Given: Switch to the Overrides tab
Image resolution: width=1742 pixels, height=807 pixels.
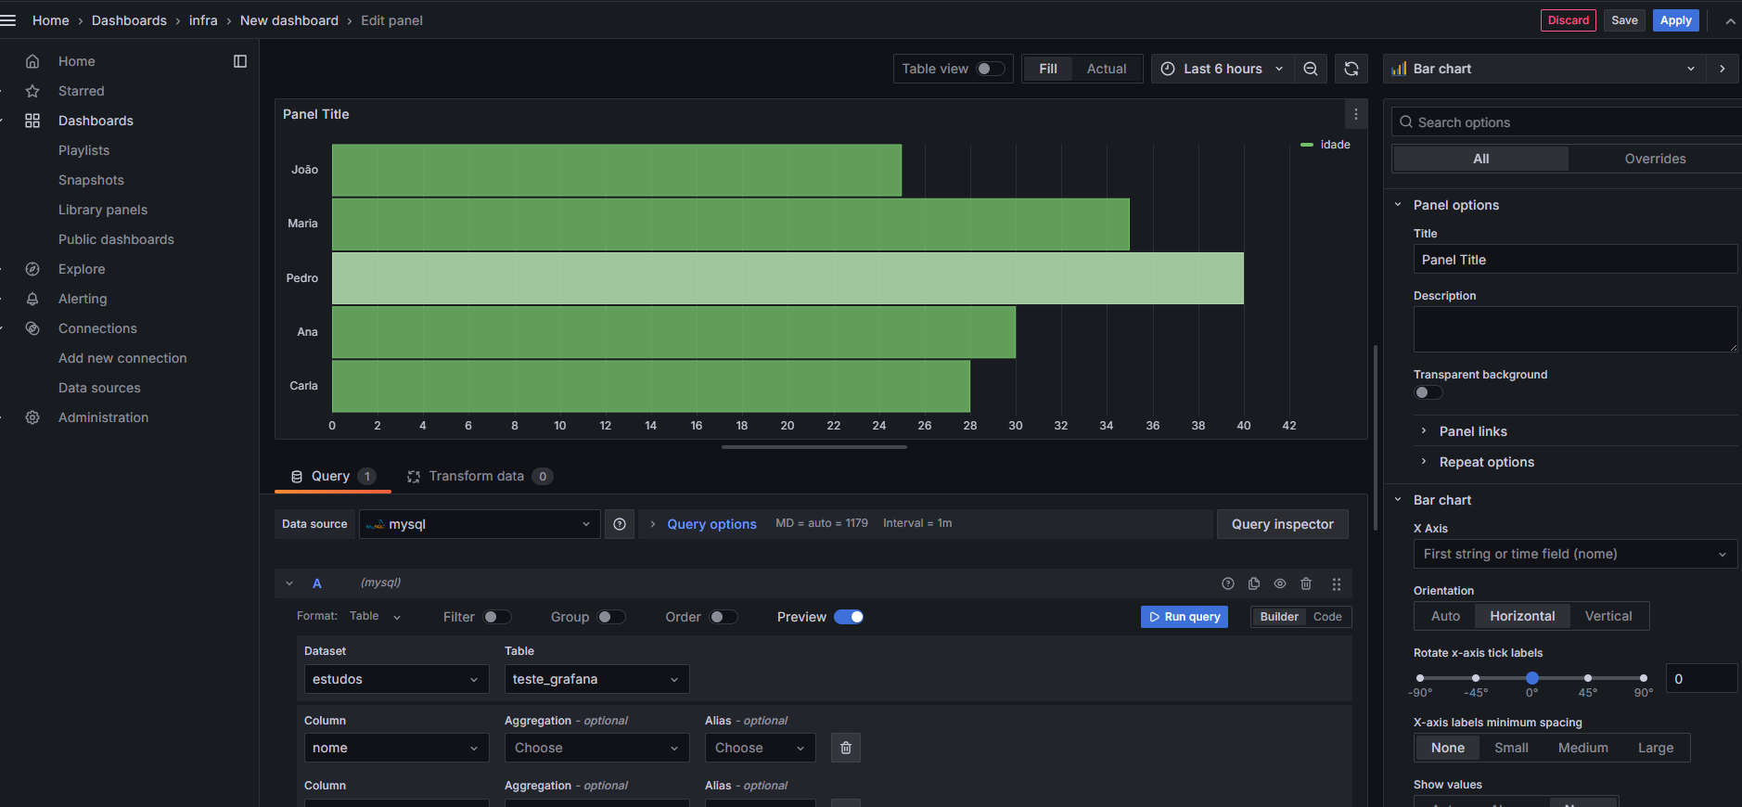Looking at the screenshot, I should click(x=1655, y=159).
